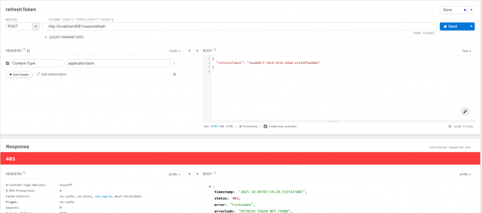The width and height of the screenshot is (482, 213).
Task: Open the request headers Form dropdown
Action: click(x=175, y=51)
